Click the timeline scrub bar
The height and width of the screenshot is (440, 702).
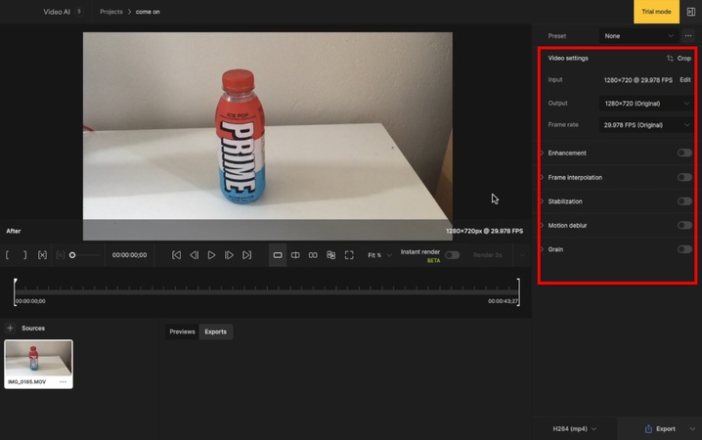pos(267,291)
